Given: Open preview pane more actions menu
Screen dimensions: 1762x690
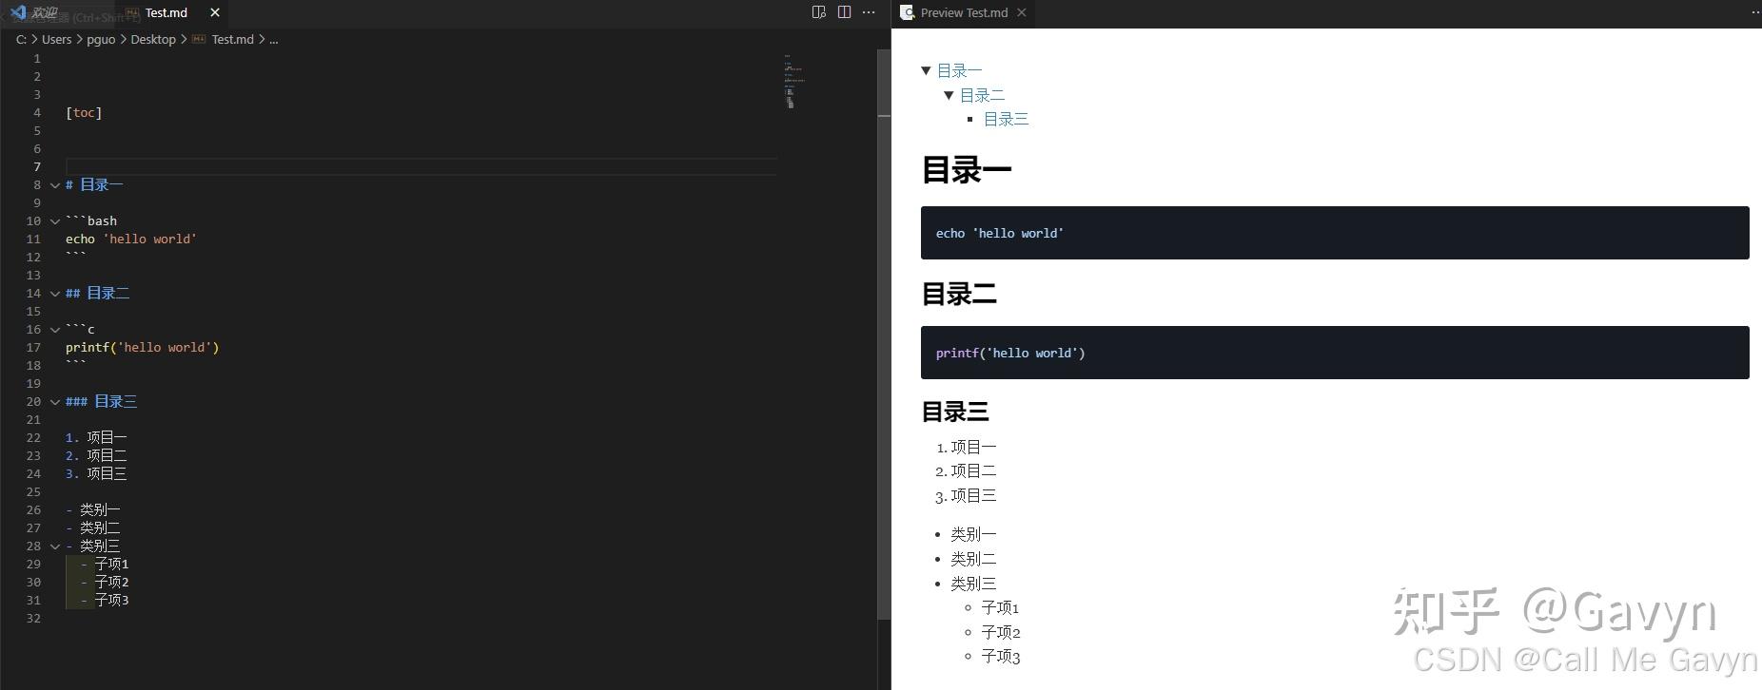Looking at the screenshot, I should click(x=1755, y=12).
